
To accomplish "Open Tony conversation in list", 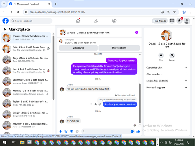I will tap(26, 60).
